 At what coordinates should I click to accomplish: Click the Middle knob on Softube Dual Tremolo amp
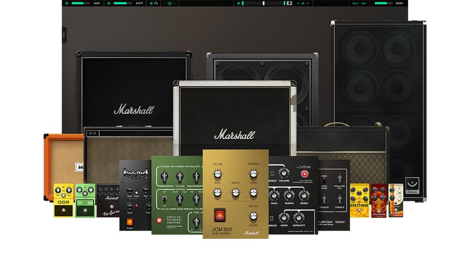coord(289,195)
